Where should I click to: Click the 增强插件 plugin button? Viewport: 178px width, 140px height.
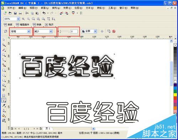(x=22, y=25)
